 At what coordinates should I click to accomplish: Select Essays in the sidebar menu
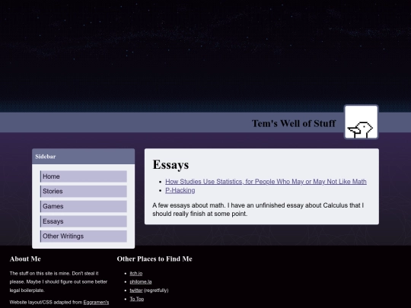[x=84, y=221]
